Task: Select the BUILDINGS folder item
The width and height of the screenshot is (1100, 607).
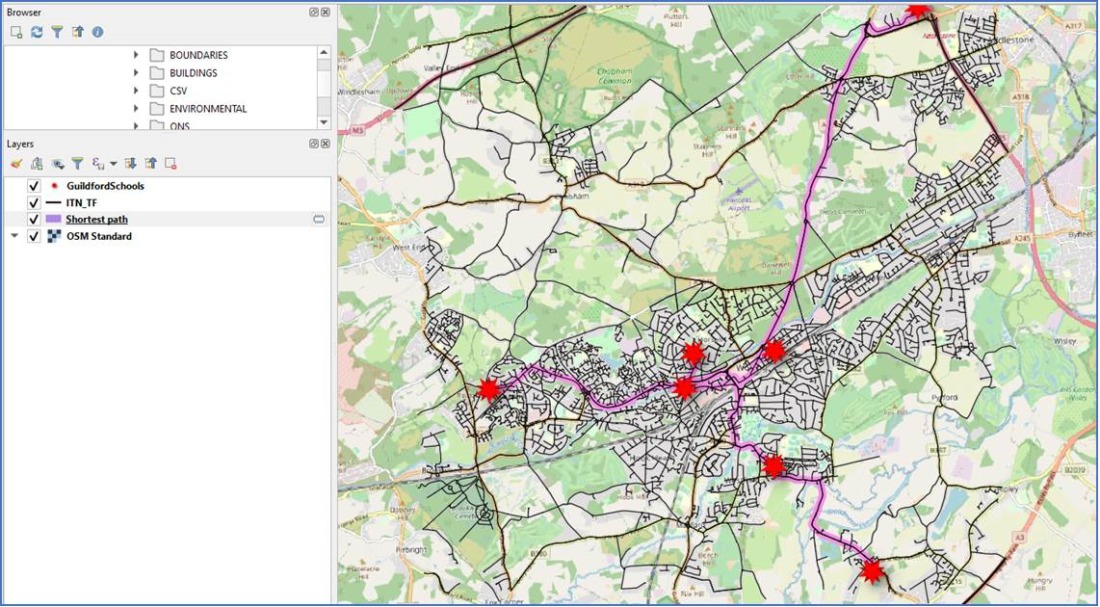Action: click(x=193, y=73)
